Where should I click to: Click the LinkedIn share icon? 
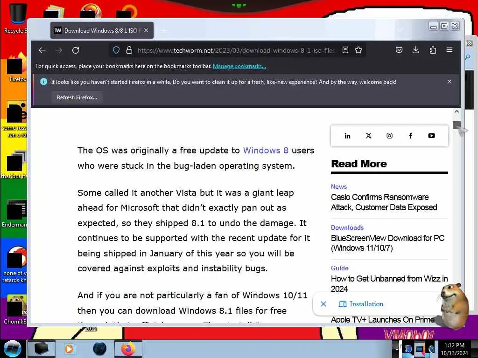[347, 136]
